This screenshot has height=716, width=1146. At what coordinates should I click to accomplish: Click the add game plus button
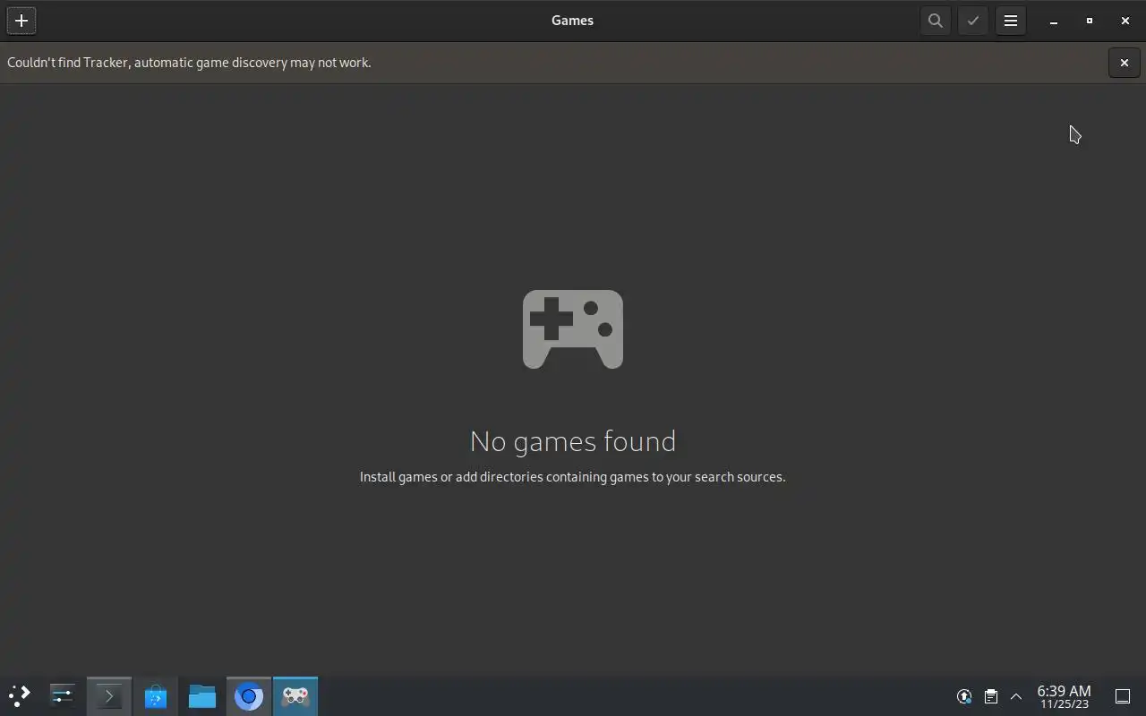tap(21, 21)
